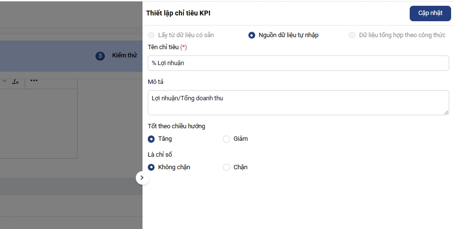Choose the 'Không chặn' radio option
Image resolution: width=454 pixels, height=229 pixels.
click(152, 167)
